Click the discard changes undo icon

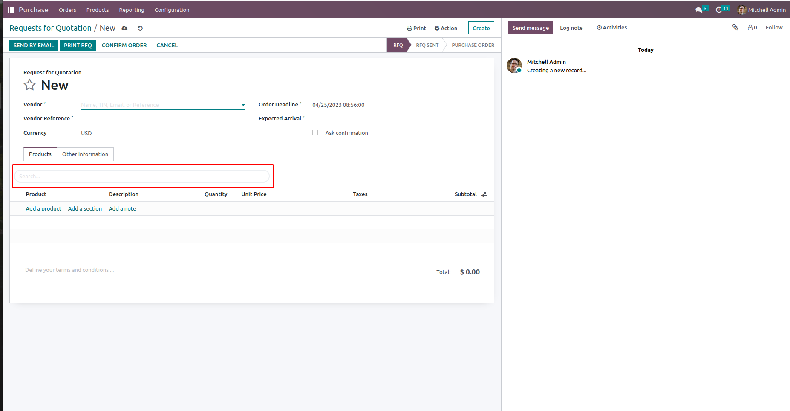click(x=140, y=28)
